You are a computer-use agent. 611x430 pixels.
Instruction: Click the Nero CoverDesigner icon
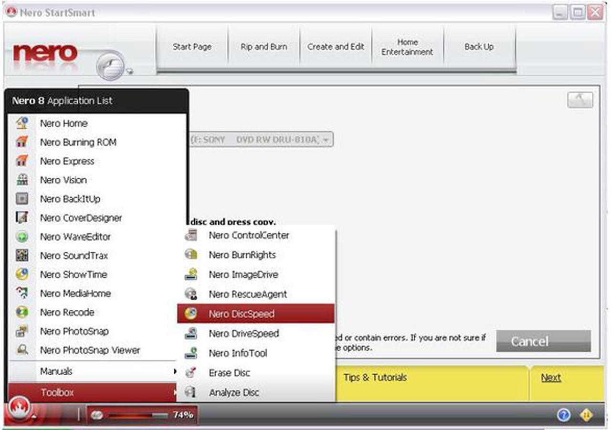pos(22,218)
